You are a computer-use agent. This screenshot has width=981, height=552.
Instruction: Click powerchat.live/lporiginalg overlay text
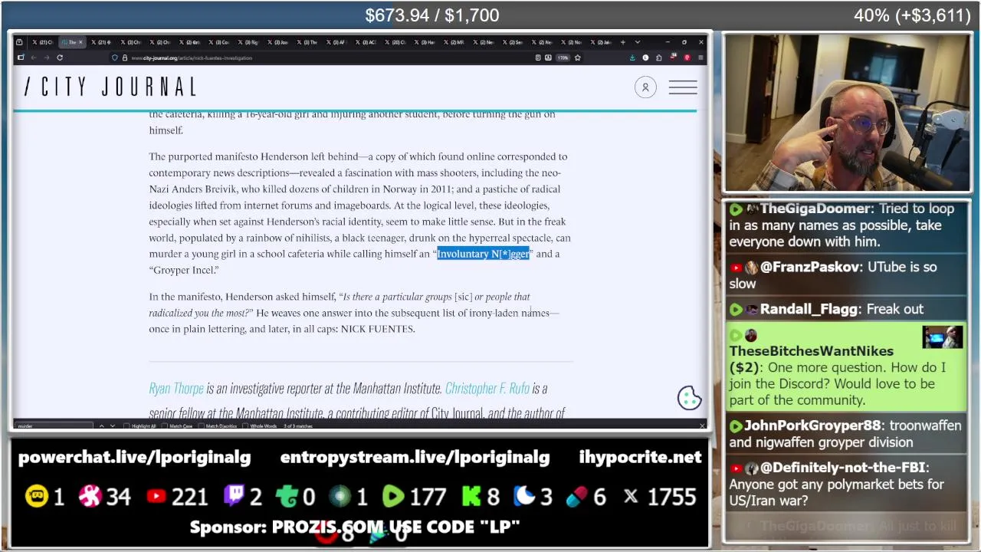134,457
